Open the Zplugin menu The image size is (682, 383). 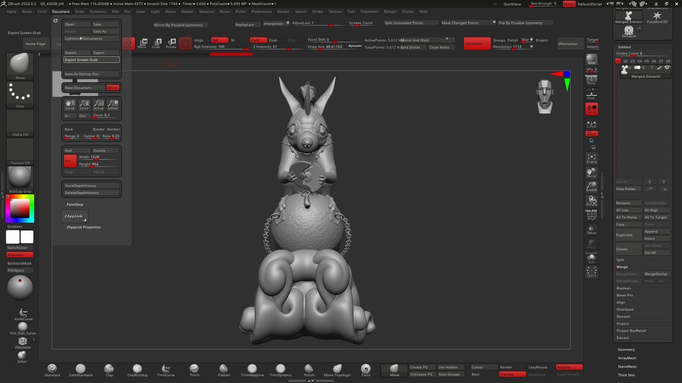pyautogui.click(x=390, y=11)
